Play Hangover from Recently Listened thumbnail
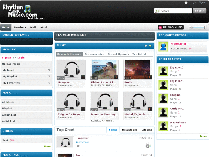Viewport: 209px width, 157px height. [83, 77]
